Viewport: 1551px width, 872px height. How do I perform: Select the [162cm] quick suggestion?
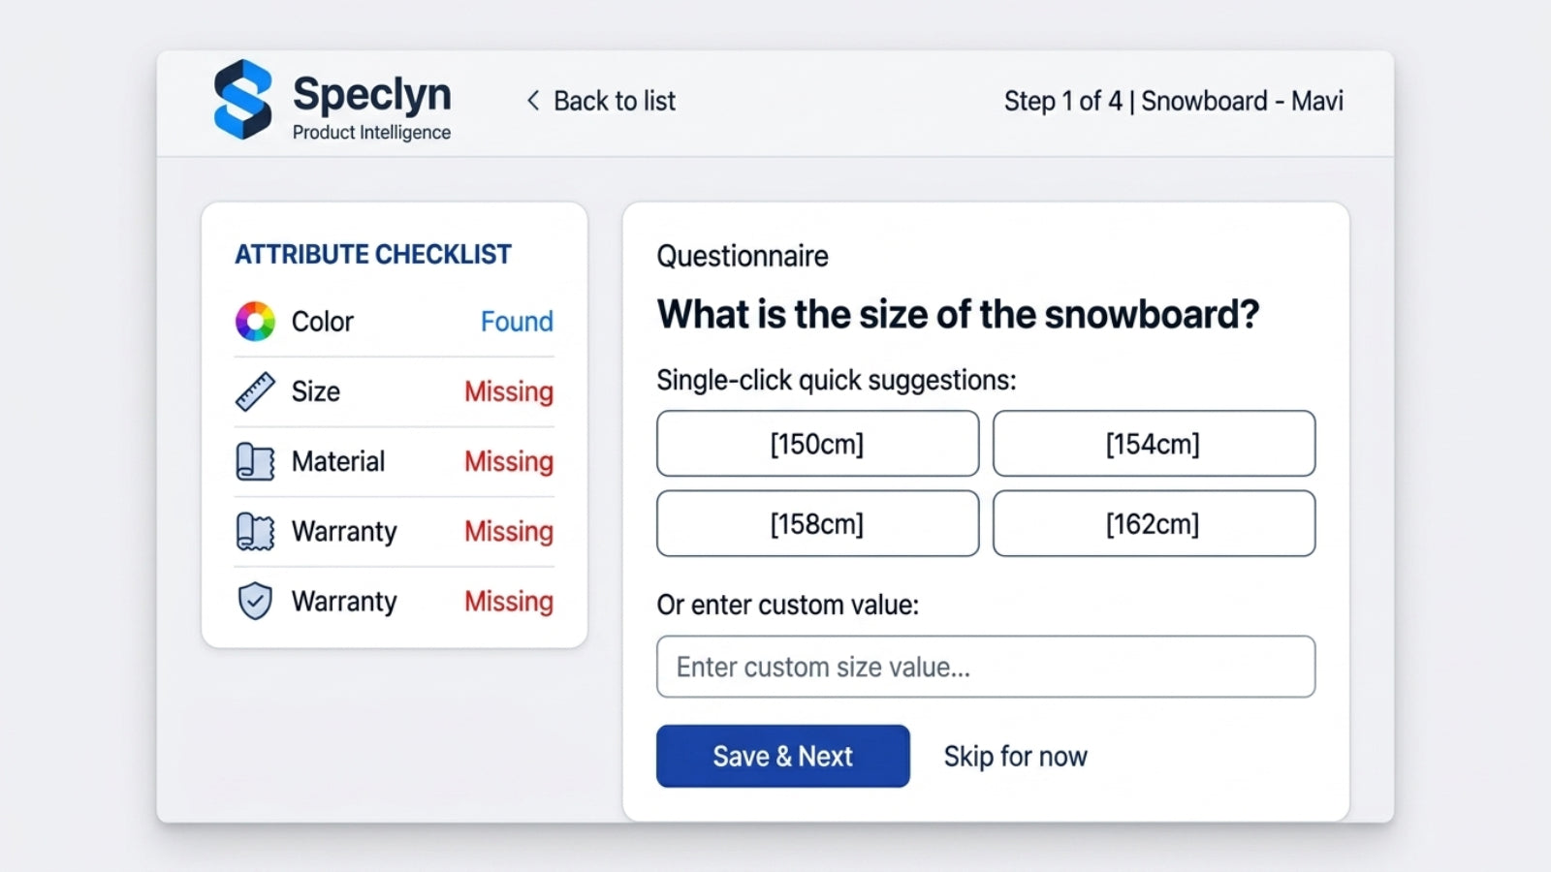tap(1154, 523)
